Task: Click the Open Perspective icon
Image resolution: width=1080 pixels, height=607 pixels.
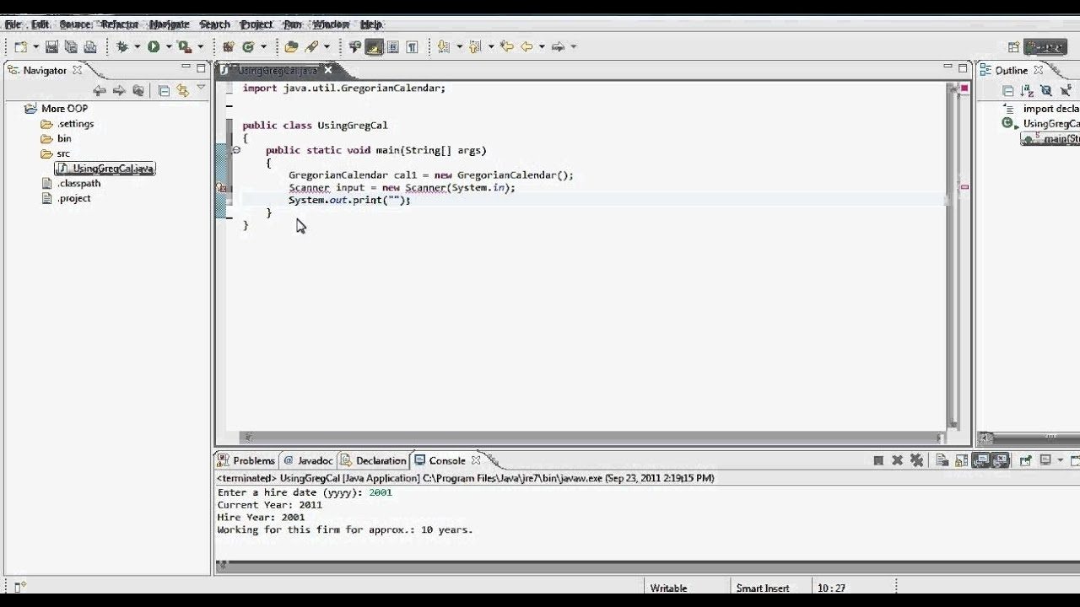Action: pos(1014,47)
